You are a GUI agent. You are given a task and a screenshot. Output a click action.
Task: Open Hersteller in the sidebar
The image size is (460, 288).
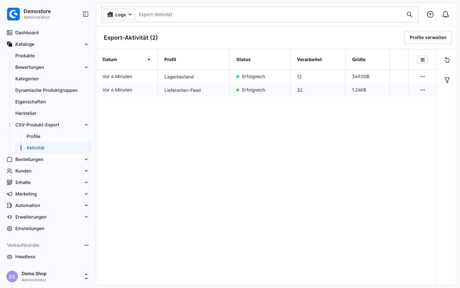tap(26, 113)
